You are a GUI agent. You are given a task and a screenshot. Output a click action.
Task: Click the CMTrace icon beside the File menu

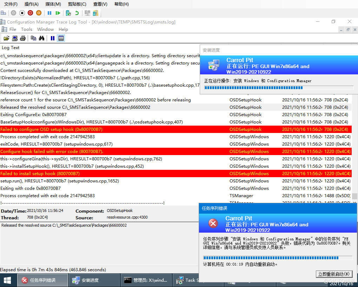click(x=4, y=29)
